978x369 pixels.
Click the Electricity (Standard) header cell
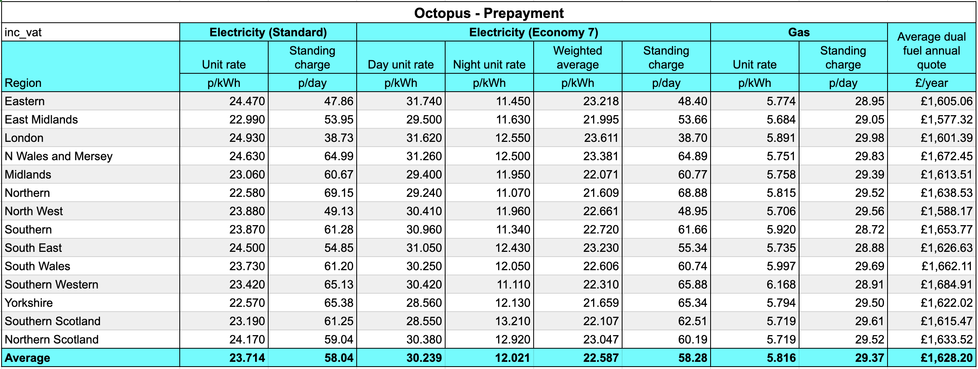click(268, 32)
